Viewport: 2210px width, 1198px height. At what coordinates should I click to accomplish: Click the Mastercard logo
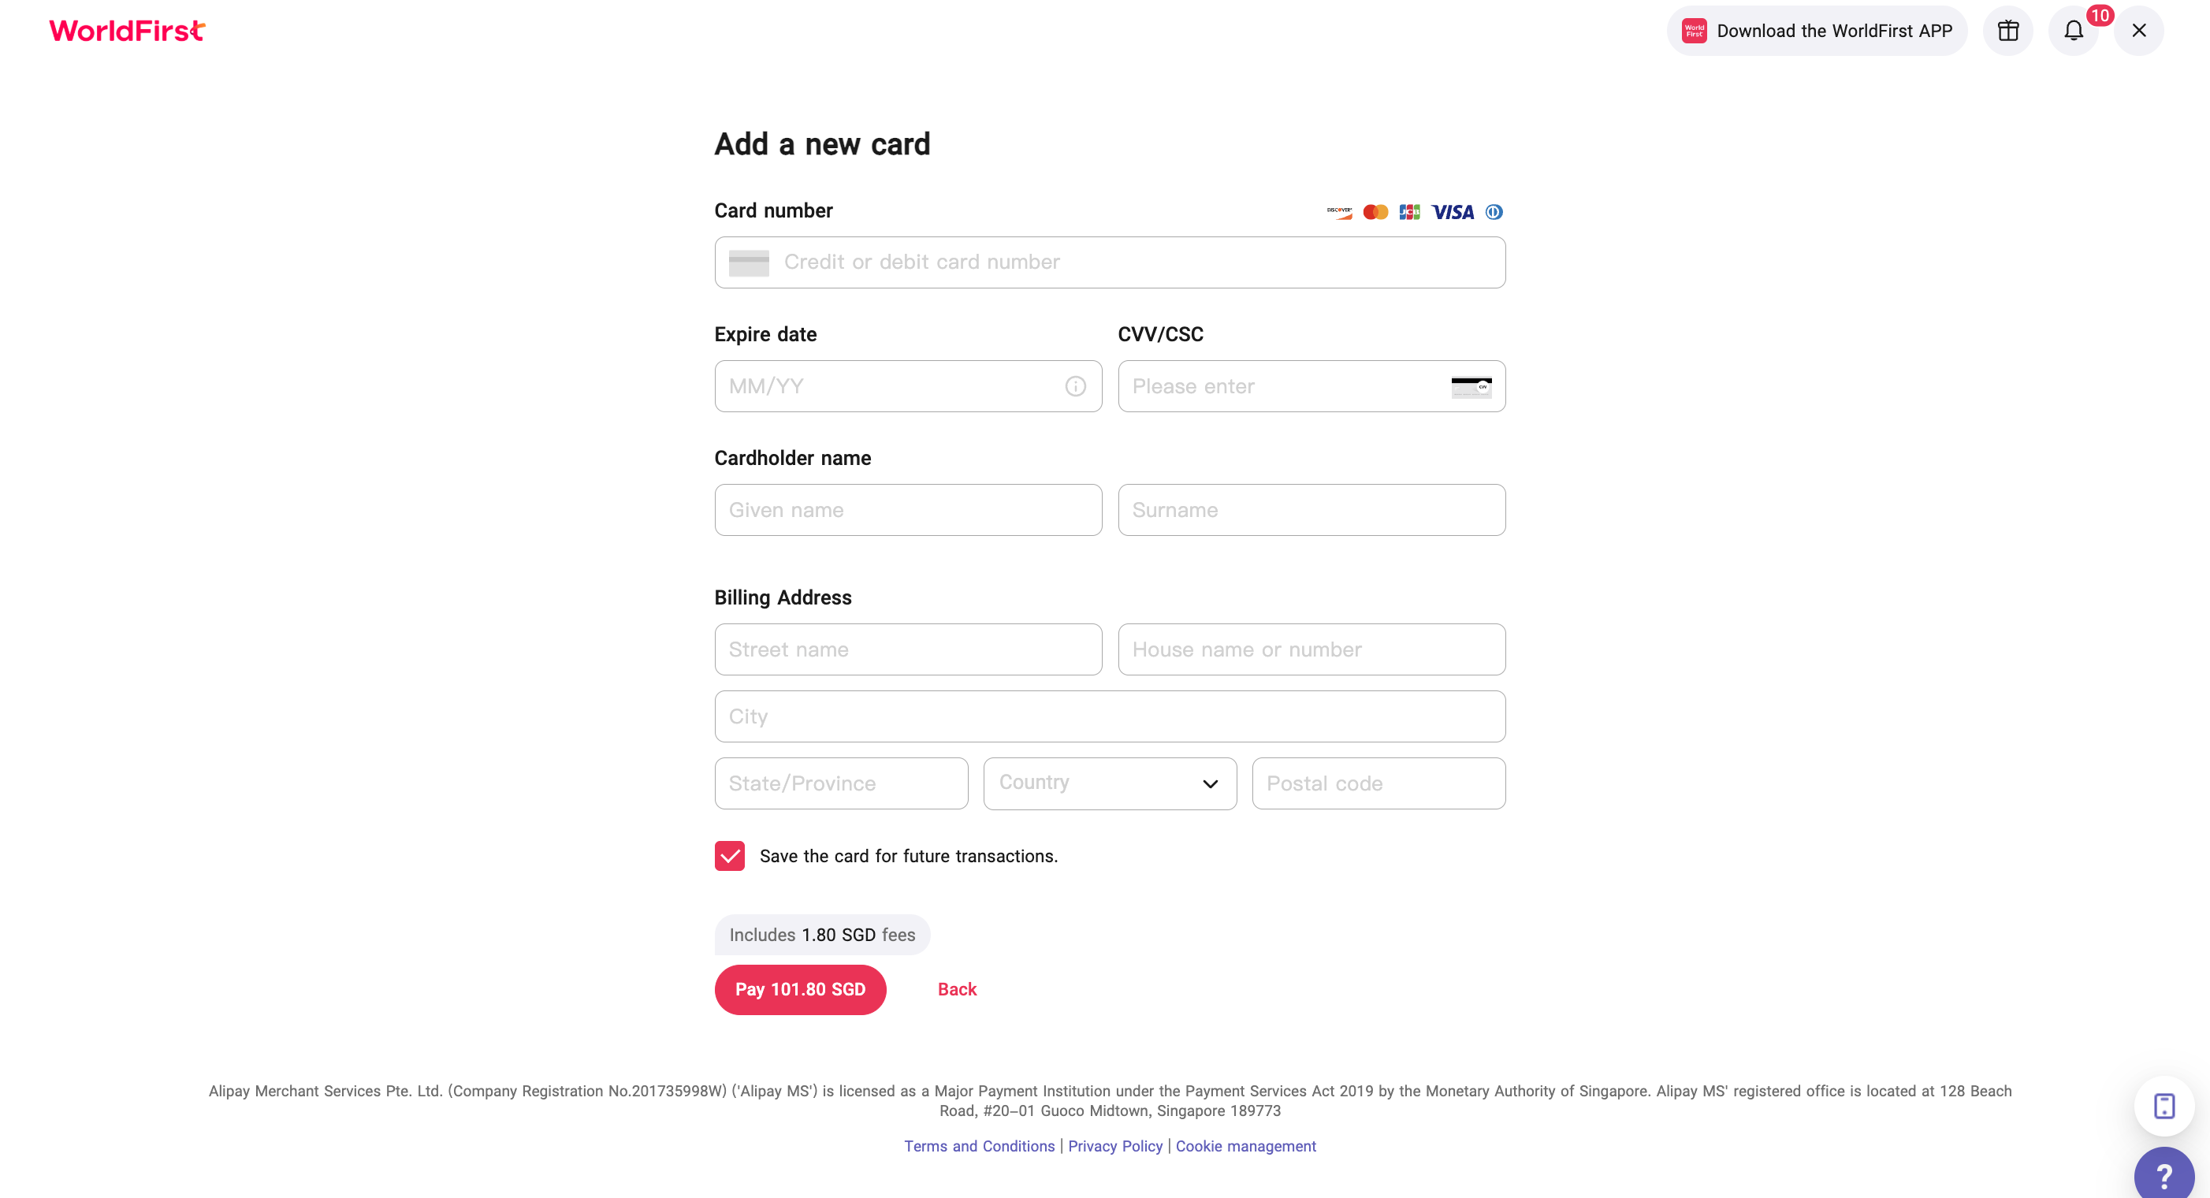coord(1375,212)
